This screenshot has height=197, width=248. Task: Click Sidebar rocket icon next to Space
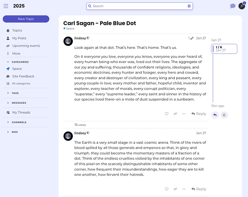point(8,69)
